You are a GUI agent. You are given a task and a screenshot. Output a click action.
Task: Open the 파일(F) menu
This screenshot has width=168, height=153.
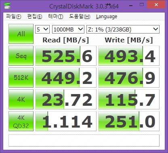point(14,17)
